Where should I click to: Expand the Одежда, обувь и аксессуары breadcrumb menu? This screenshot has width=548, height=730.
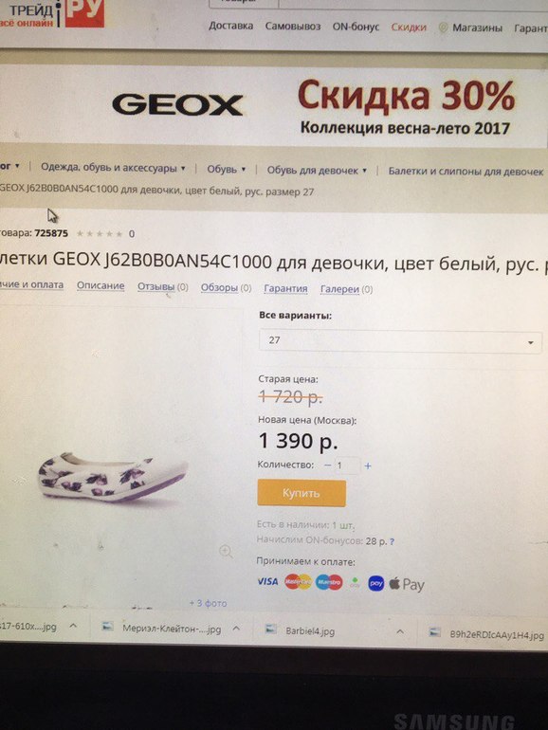pyautogui.click(x=183, y=168)
